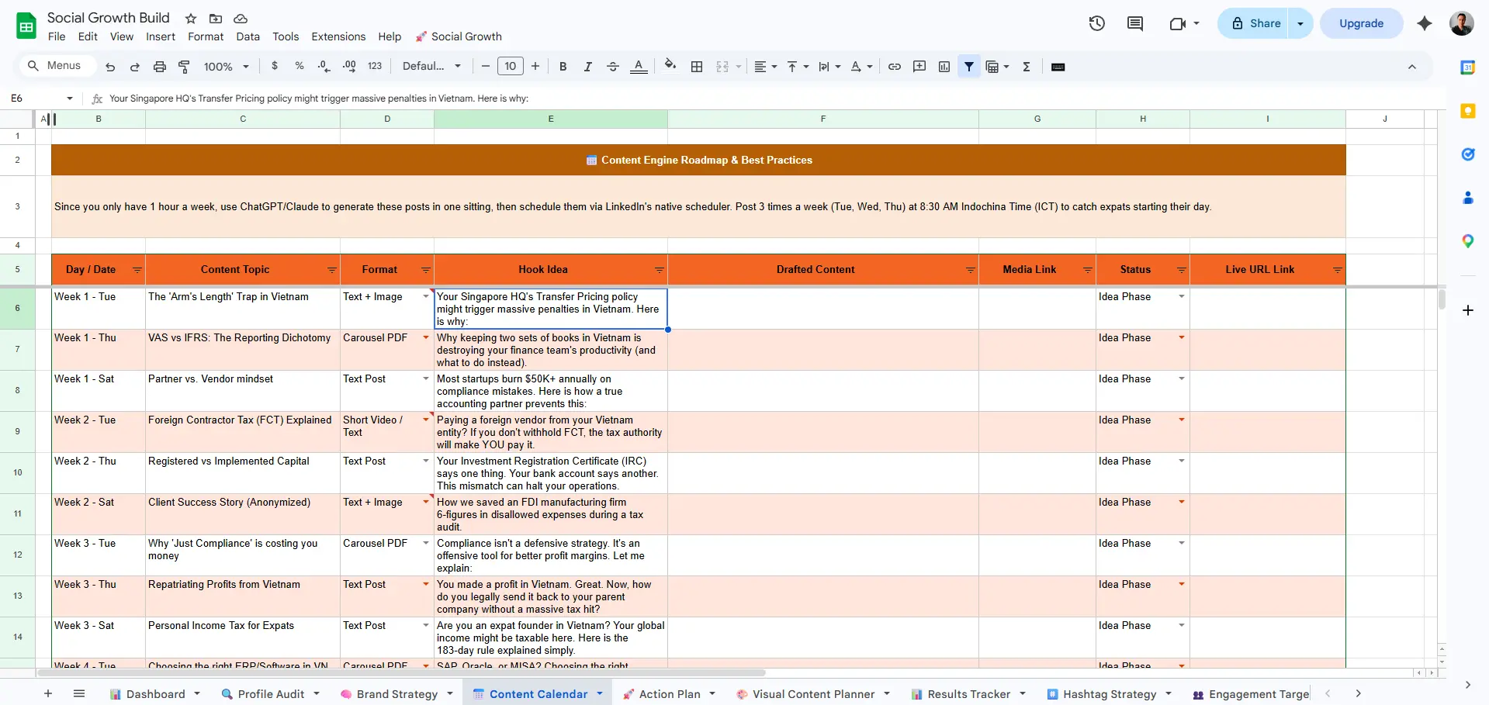The image size is (1489, 705).
Task: Open Google Tasks side panel icon
Action: (x=1468, y=154)
